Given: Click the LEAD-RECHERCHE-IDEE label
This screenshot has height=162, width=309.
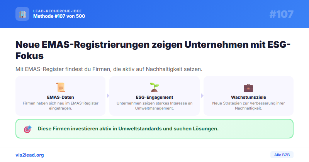Looking at the screenshot, I should [57, 11].
